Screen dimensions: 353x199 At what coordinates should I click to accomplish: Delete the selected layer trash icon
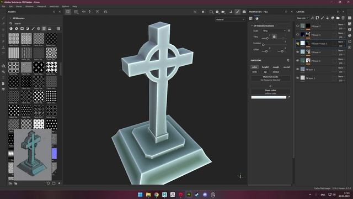point(343,18)
